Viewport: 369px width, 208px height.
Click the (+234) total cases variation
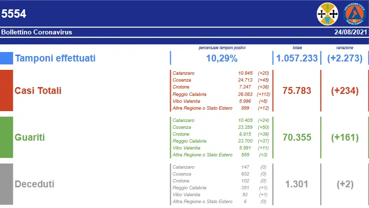coord(345,91)
